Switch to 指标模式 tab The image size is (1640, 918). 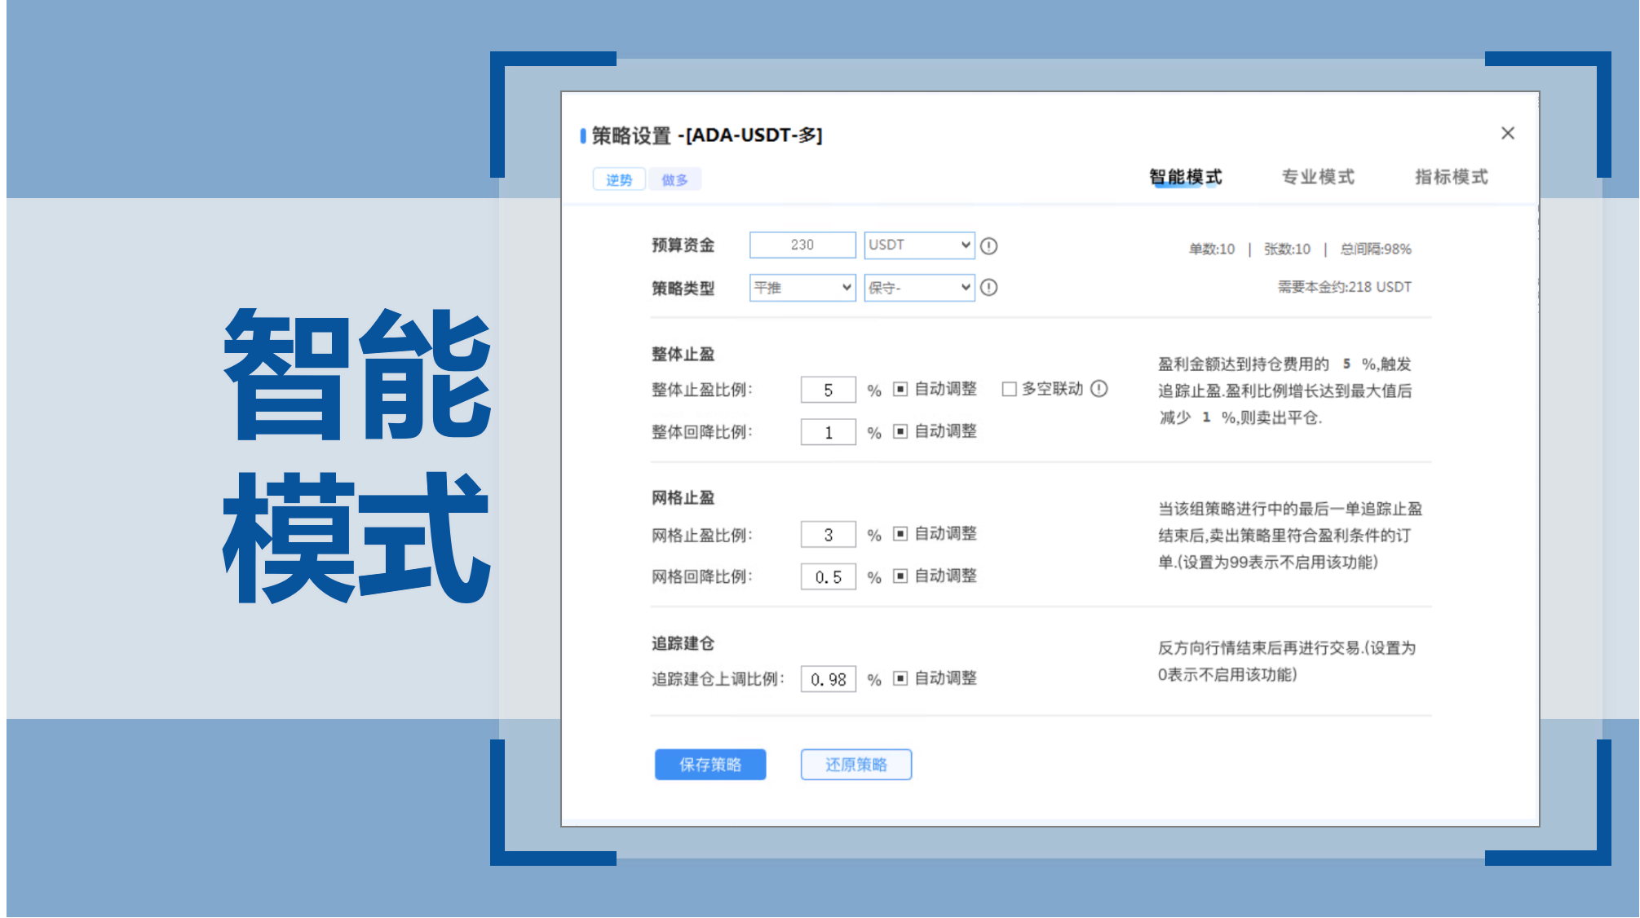click(x=1451, y=177)
